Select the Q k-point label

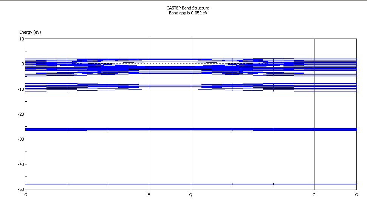191,195
